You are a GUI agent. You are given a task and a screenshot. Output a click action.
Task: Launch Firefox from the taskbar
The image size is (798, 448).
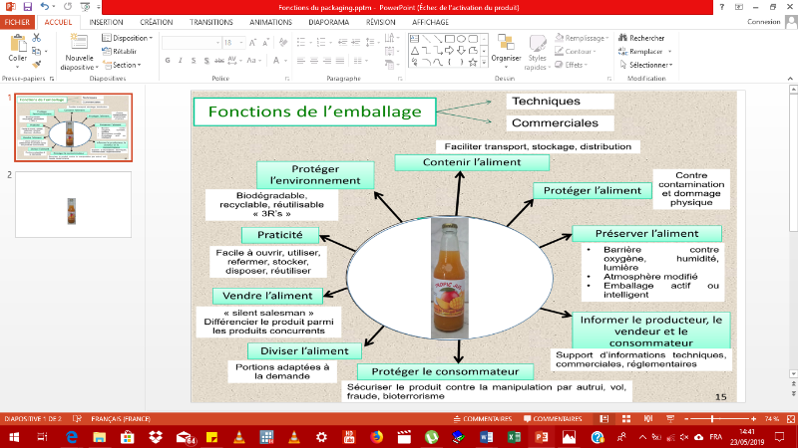click(x=376, y=437)
